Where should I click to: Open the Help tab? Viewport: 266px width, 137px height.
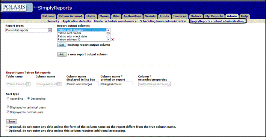point(245,16)
